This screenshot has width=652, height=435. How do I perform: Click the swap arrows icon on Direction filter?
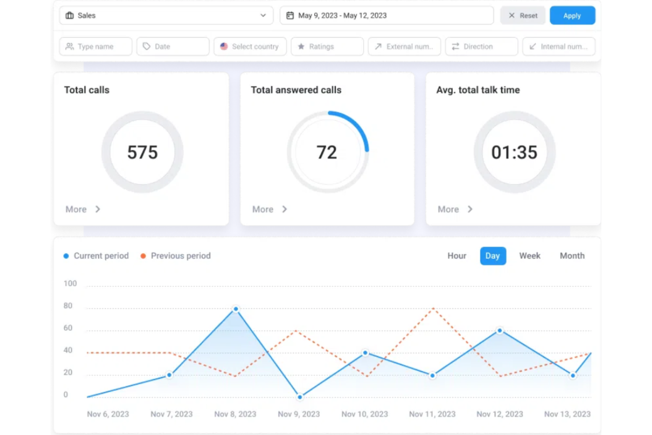click(456, 46)
